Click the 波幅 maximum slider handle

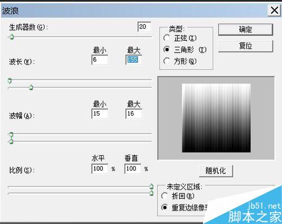[x=11, y=141]
